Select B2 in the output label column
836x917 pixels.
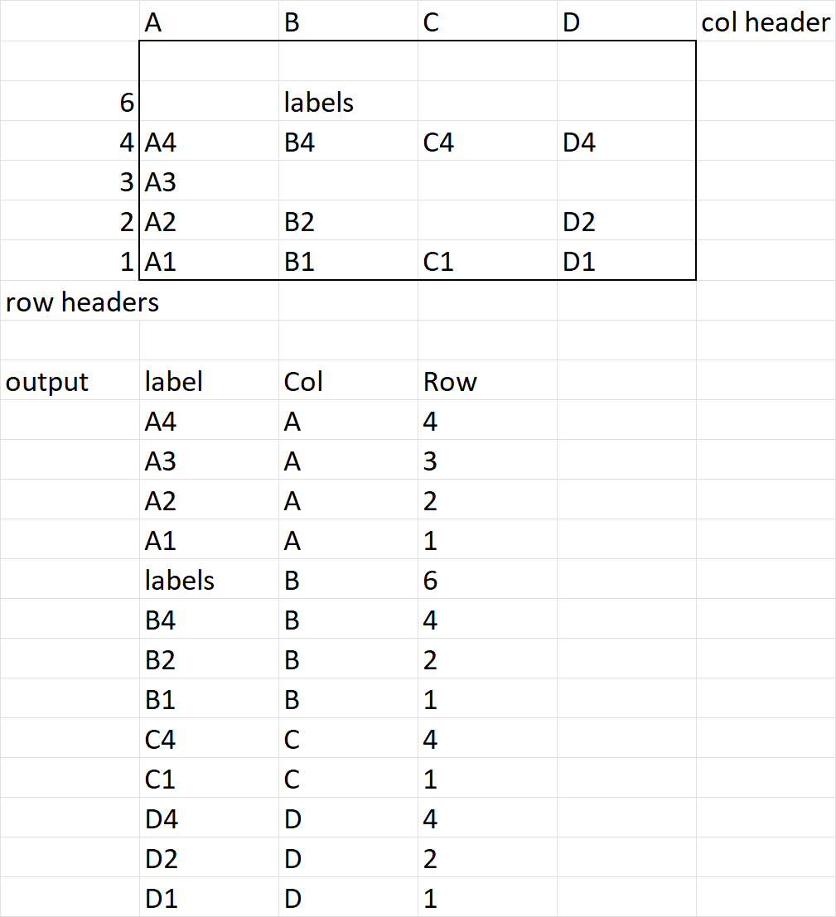(x=160, y=660)
